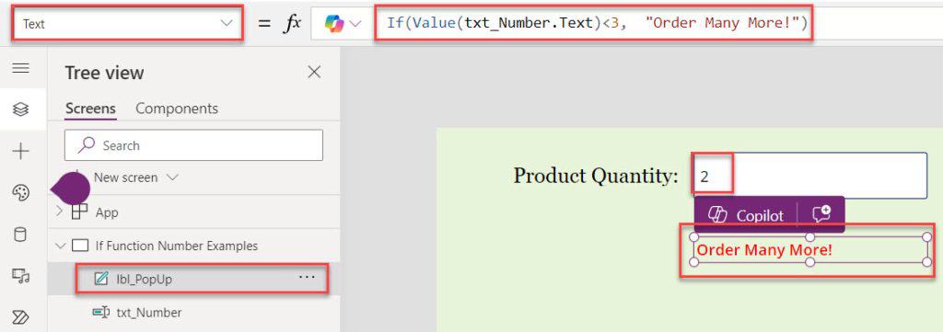This screenshot has height=332, width=943.
Task: Open the Theme palette icon
Action: click(21, 193)
